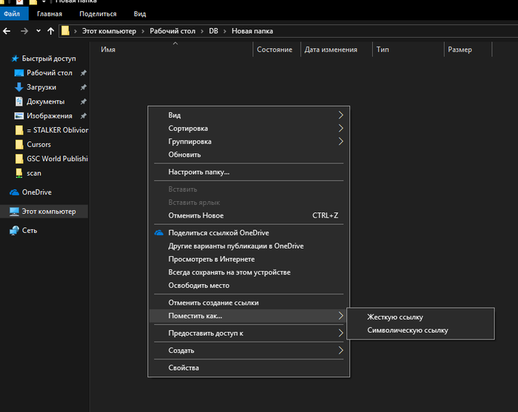This screenshot has width=518, height=412.
Task: Click the Up one level arrow
Action: coord(50,31)
